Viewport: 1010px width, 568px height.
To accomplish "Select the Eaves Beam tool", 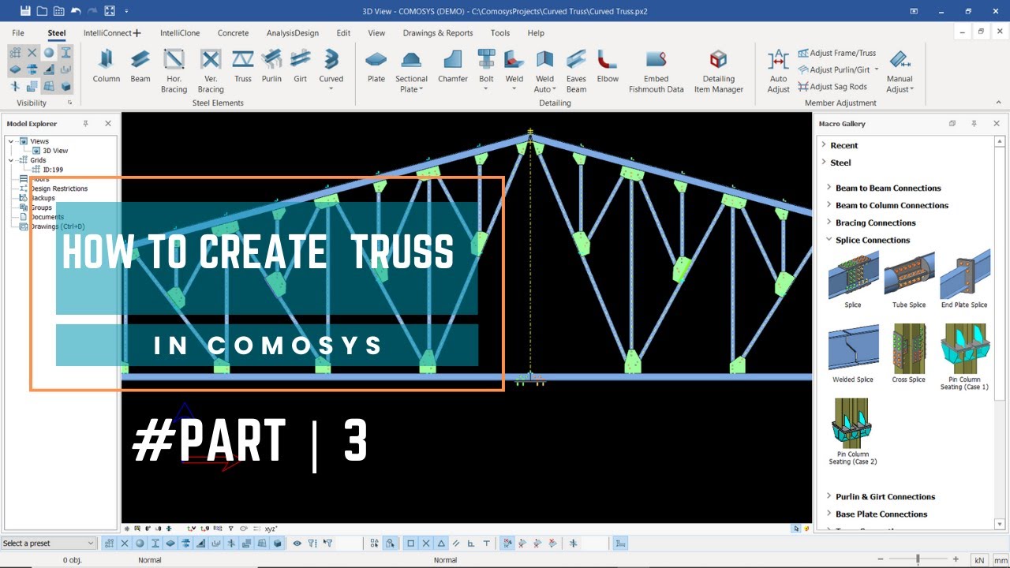I will point(576,70).
